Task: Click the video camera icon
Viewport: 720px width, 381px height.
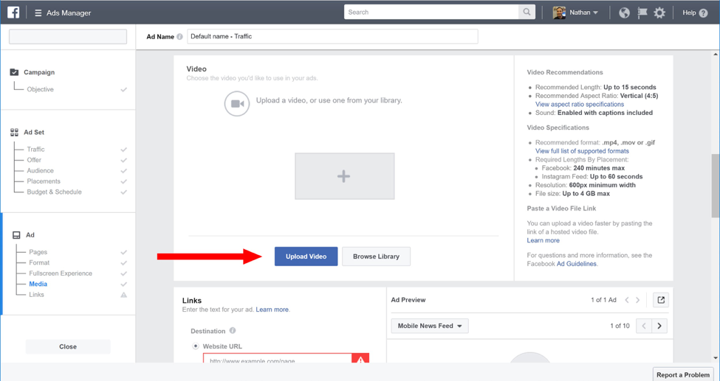Action: [237, 104]
